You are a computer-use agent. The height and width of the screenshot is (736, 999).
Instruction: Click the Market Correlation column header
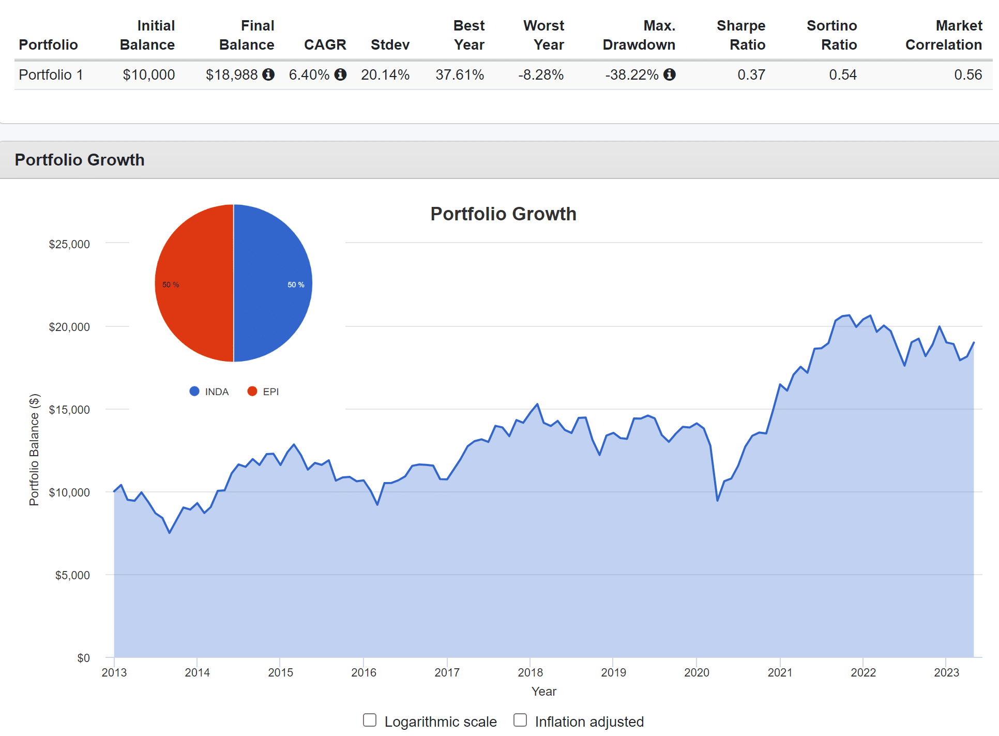click(x=944, y=35)
